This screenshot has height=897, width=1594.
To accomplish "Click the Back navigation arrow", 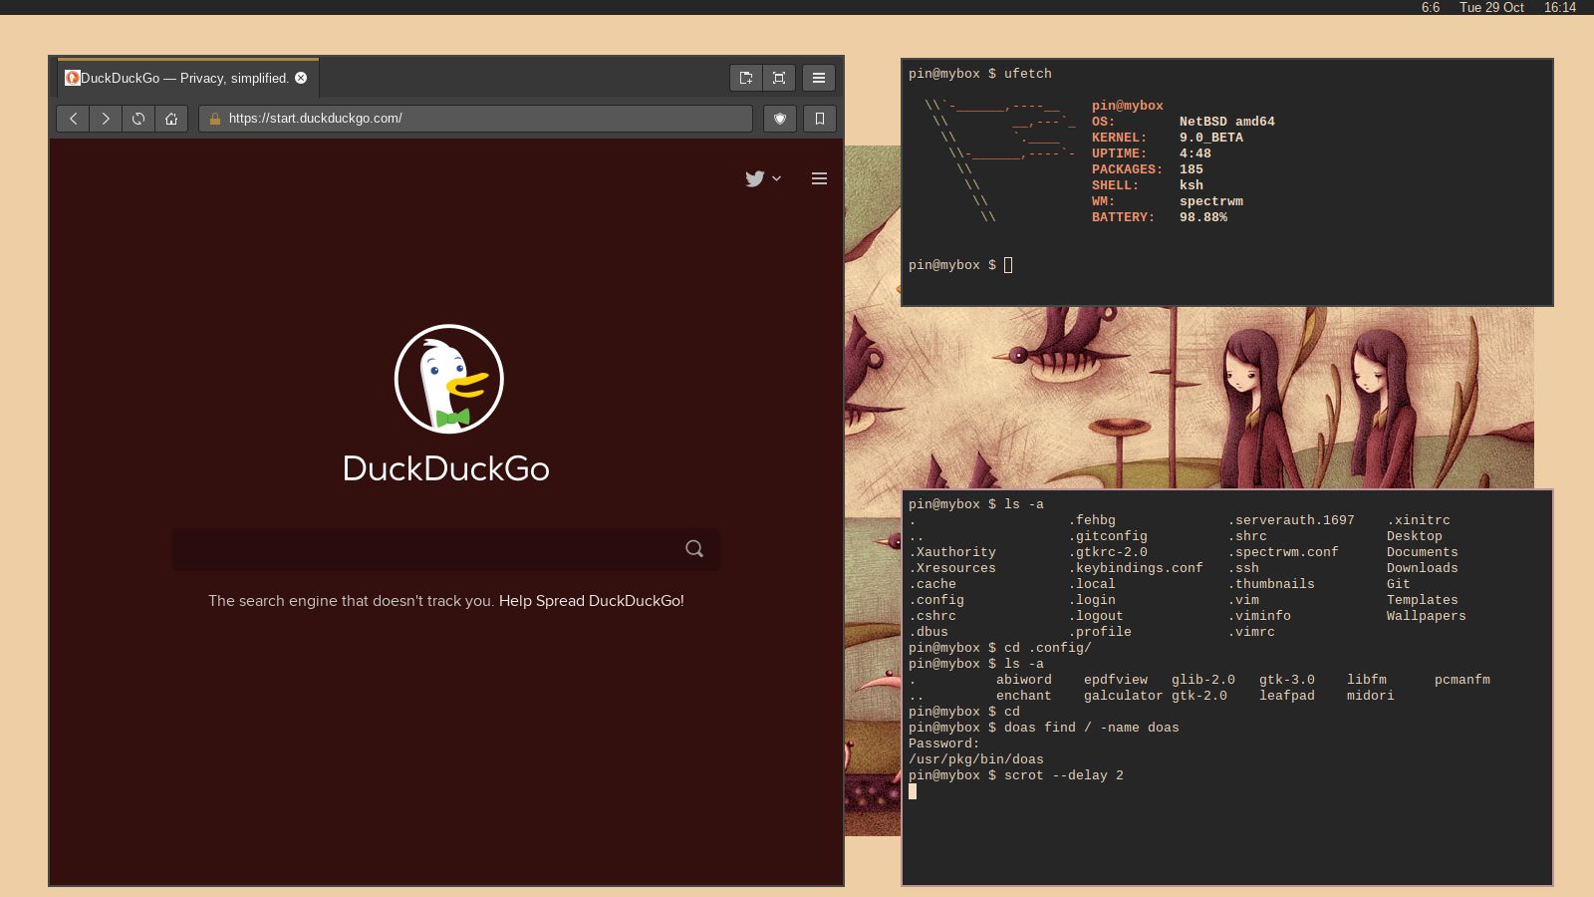I will pos(73,118).
